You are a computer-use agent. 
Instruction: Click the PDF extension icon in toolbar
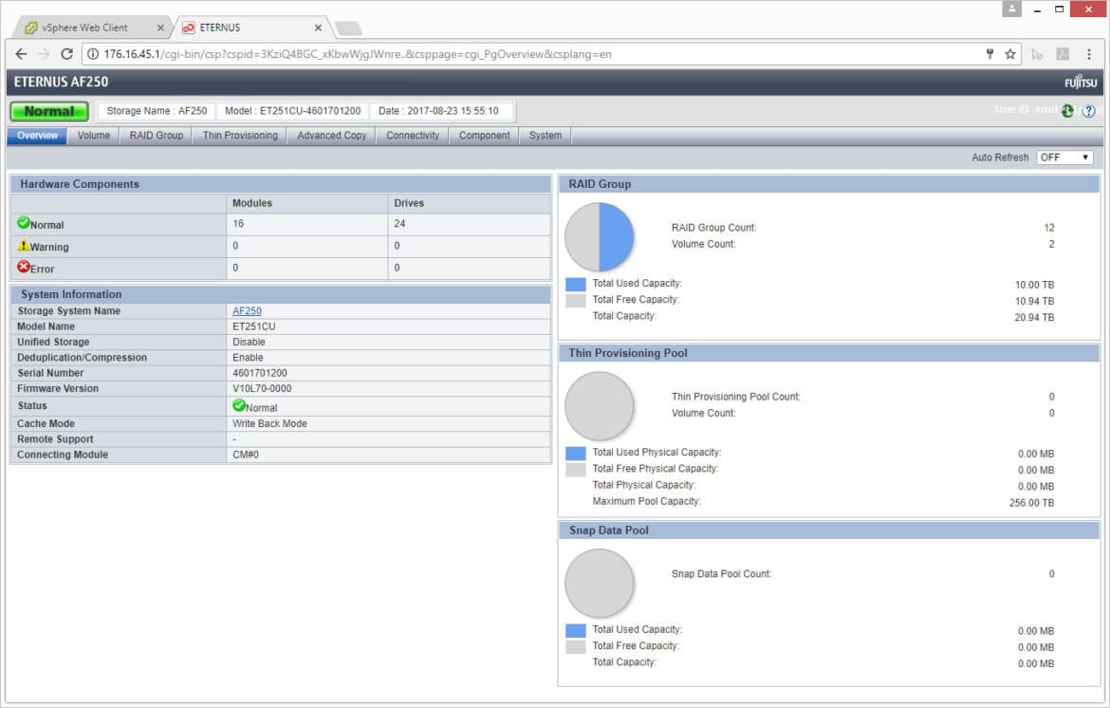[1063, 54]
